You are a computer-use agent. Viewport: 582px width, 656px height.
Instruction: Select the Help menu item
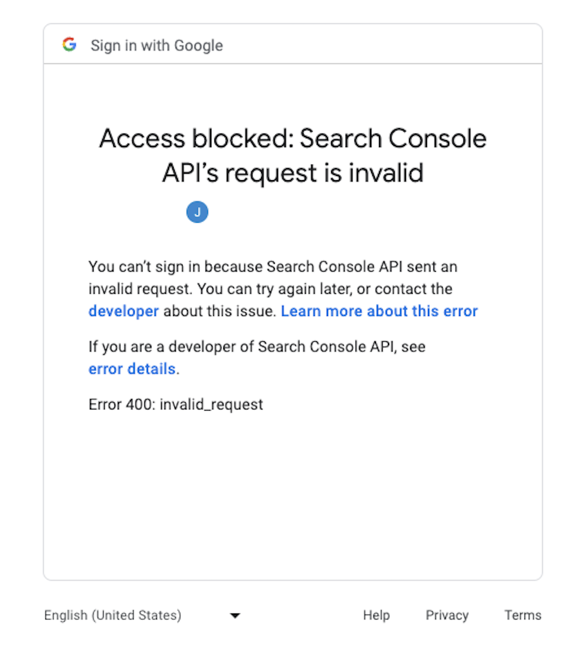pyautogui.click(x=376, y=615)
